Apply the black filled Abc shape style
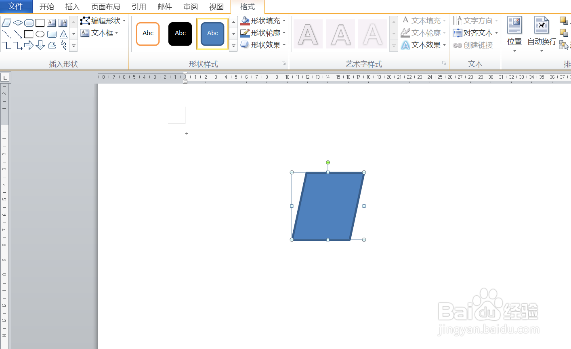571x349 pixels. click(180, 34)
